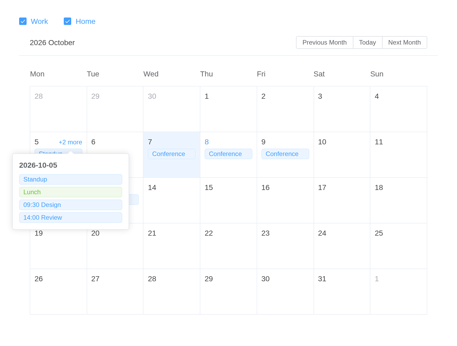
Task: Uncheck the Work calendar checkbox
Action: point(23,21)
